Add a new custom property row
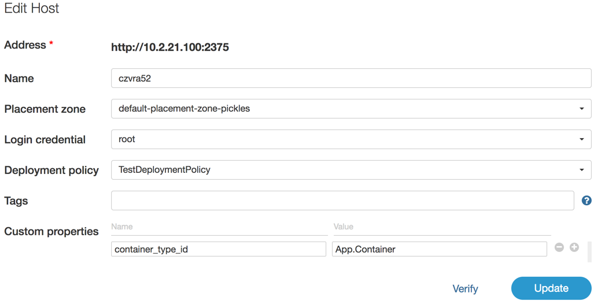This screenshot has width=597, height=304. click(x=574, y=247)
